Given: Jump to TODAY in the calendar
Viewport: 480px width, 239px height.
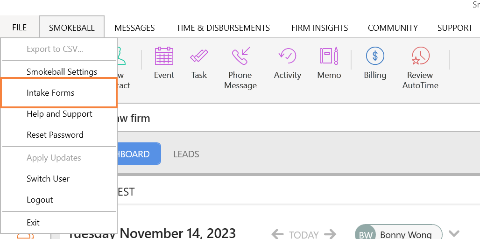Looking at the screenshot, I should [304, 235].
